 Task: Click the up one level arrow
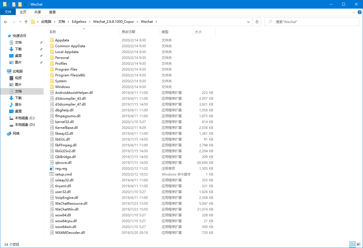[x=26, y=22]
